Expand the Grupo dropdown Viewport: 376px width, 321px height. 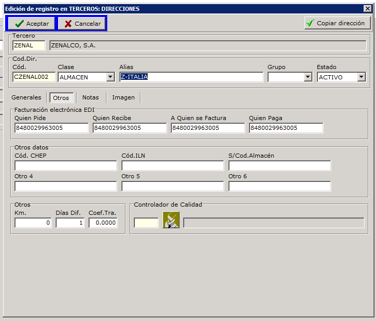coord(308,77)
